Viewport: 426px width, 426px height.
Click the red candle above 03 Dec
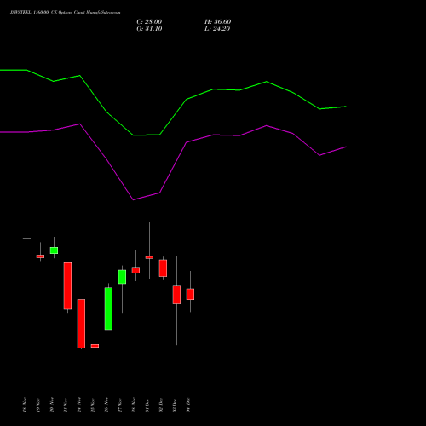click(176, 295)
